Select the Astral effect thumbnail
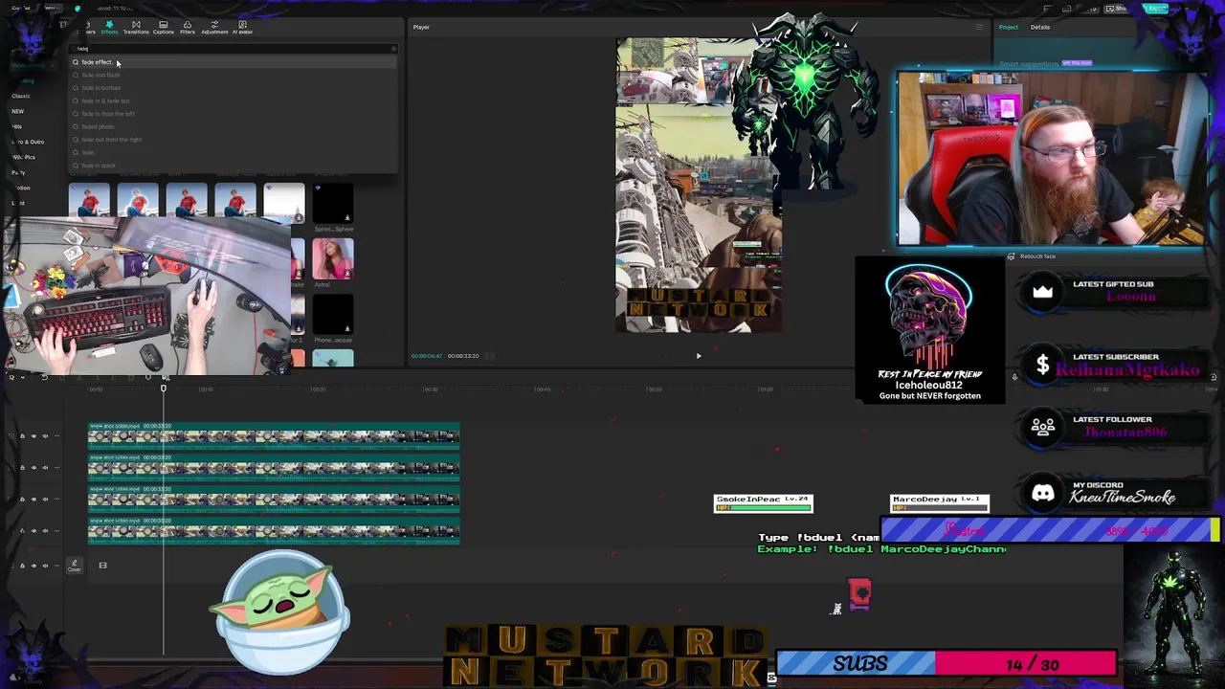Screen dimensions: 1225x689 click(x=332, y=258)
